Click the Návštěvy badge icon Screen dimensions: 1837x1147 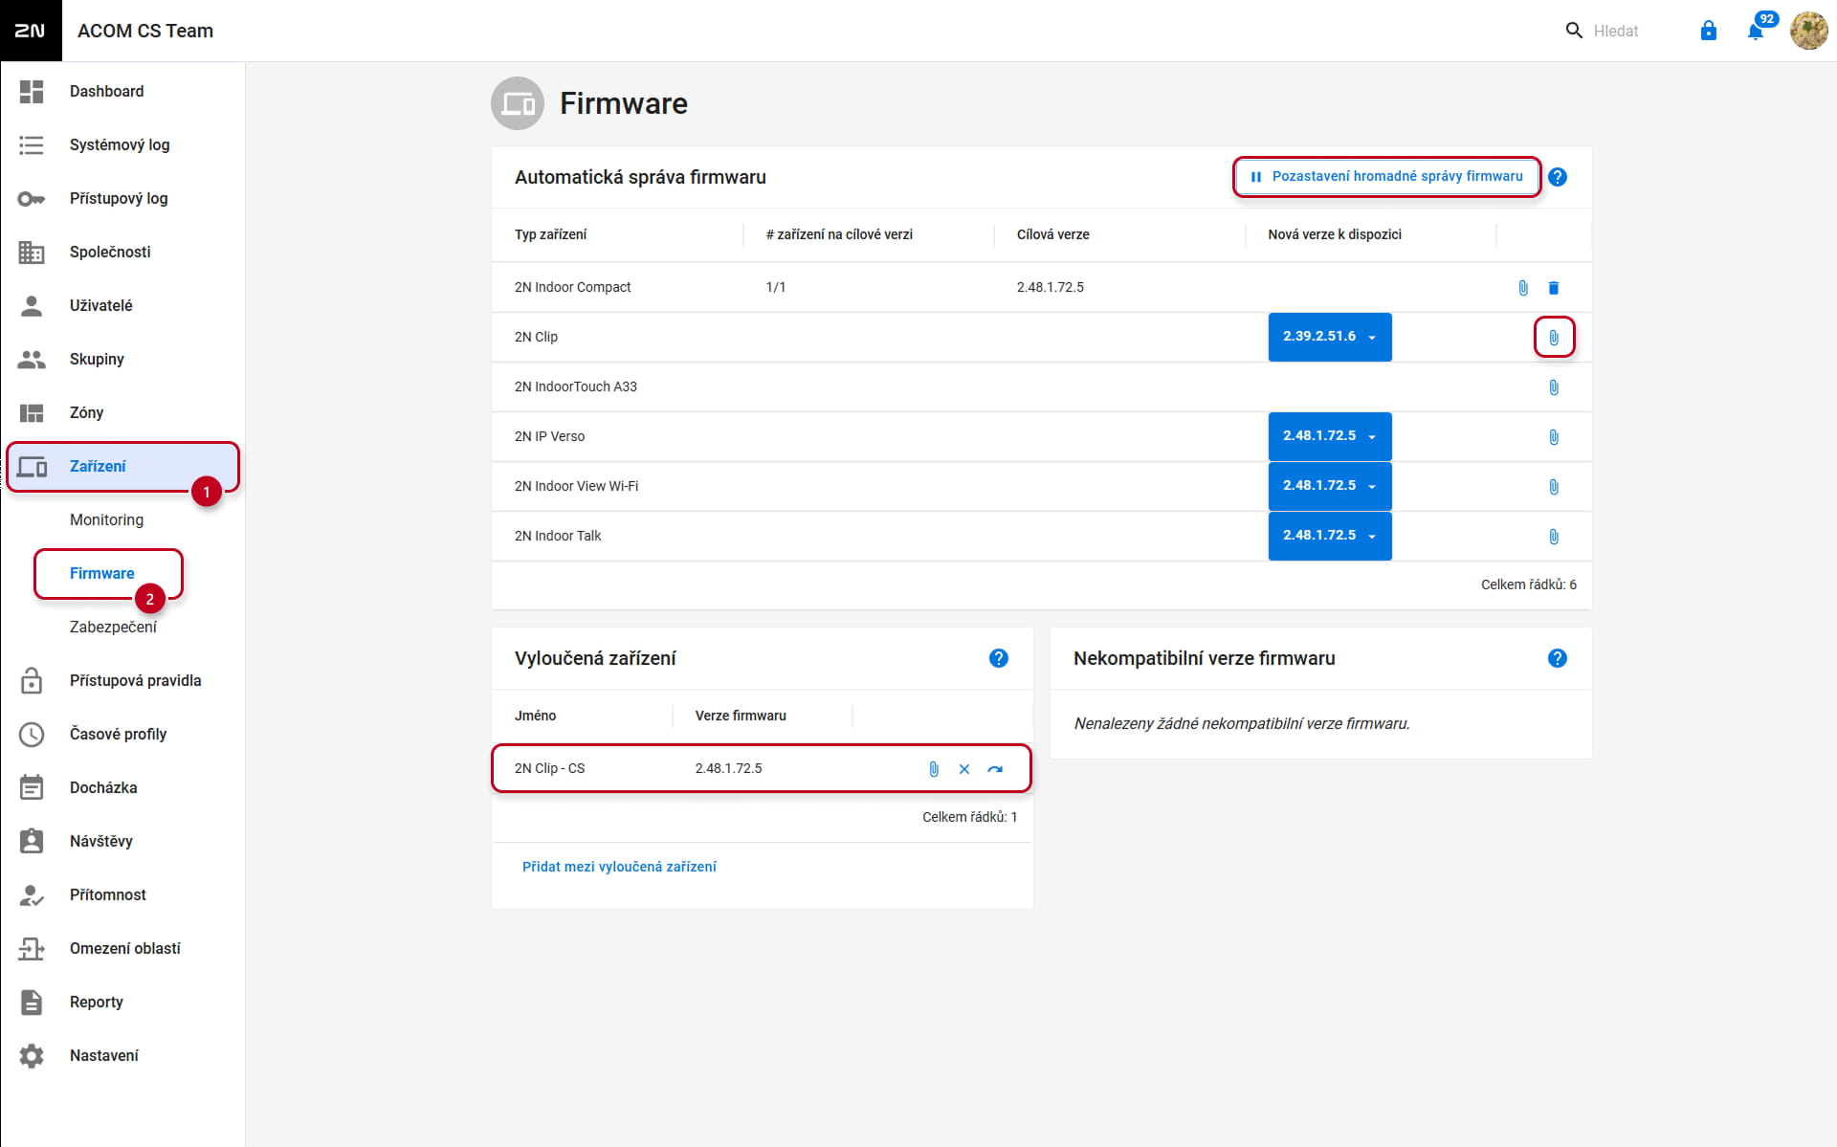[32, 842]
